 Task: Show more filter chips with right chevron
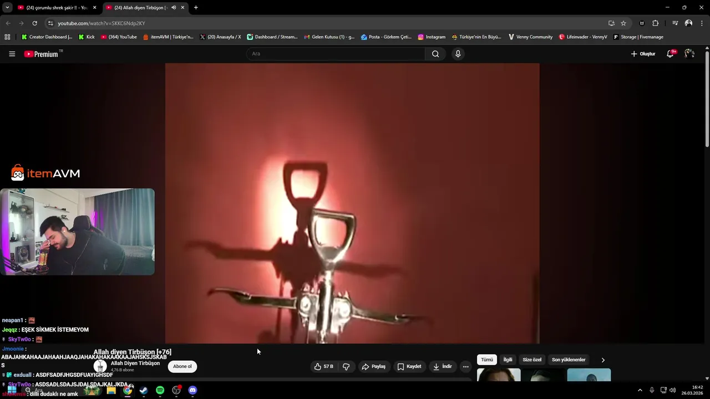click(603, 360)
